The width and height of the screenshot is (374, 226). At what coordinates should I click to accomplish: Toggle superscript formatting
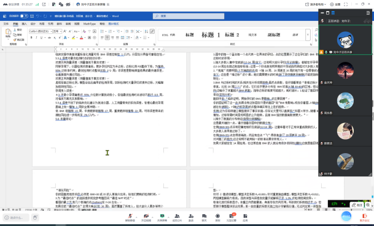60,37
